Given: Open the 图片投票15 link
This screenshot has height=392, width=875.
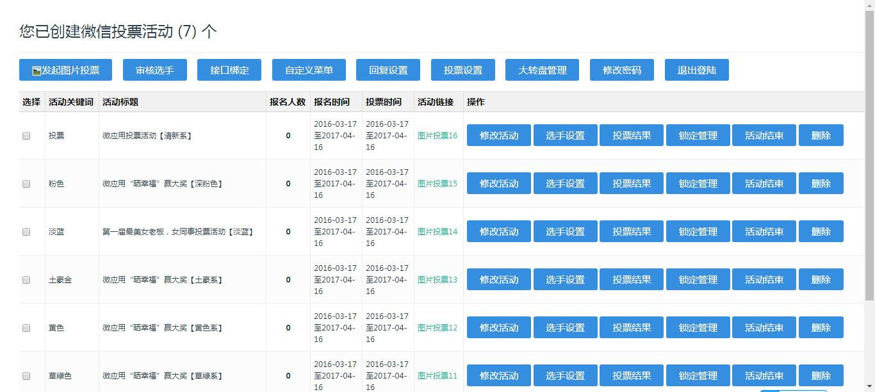Looking at the screenshot, I should coord(437,183).
